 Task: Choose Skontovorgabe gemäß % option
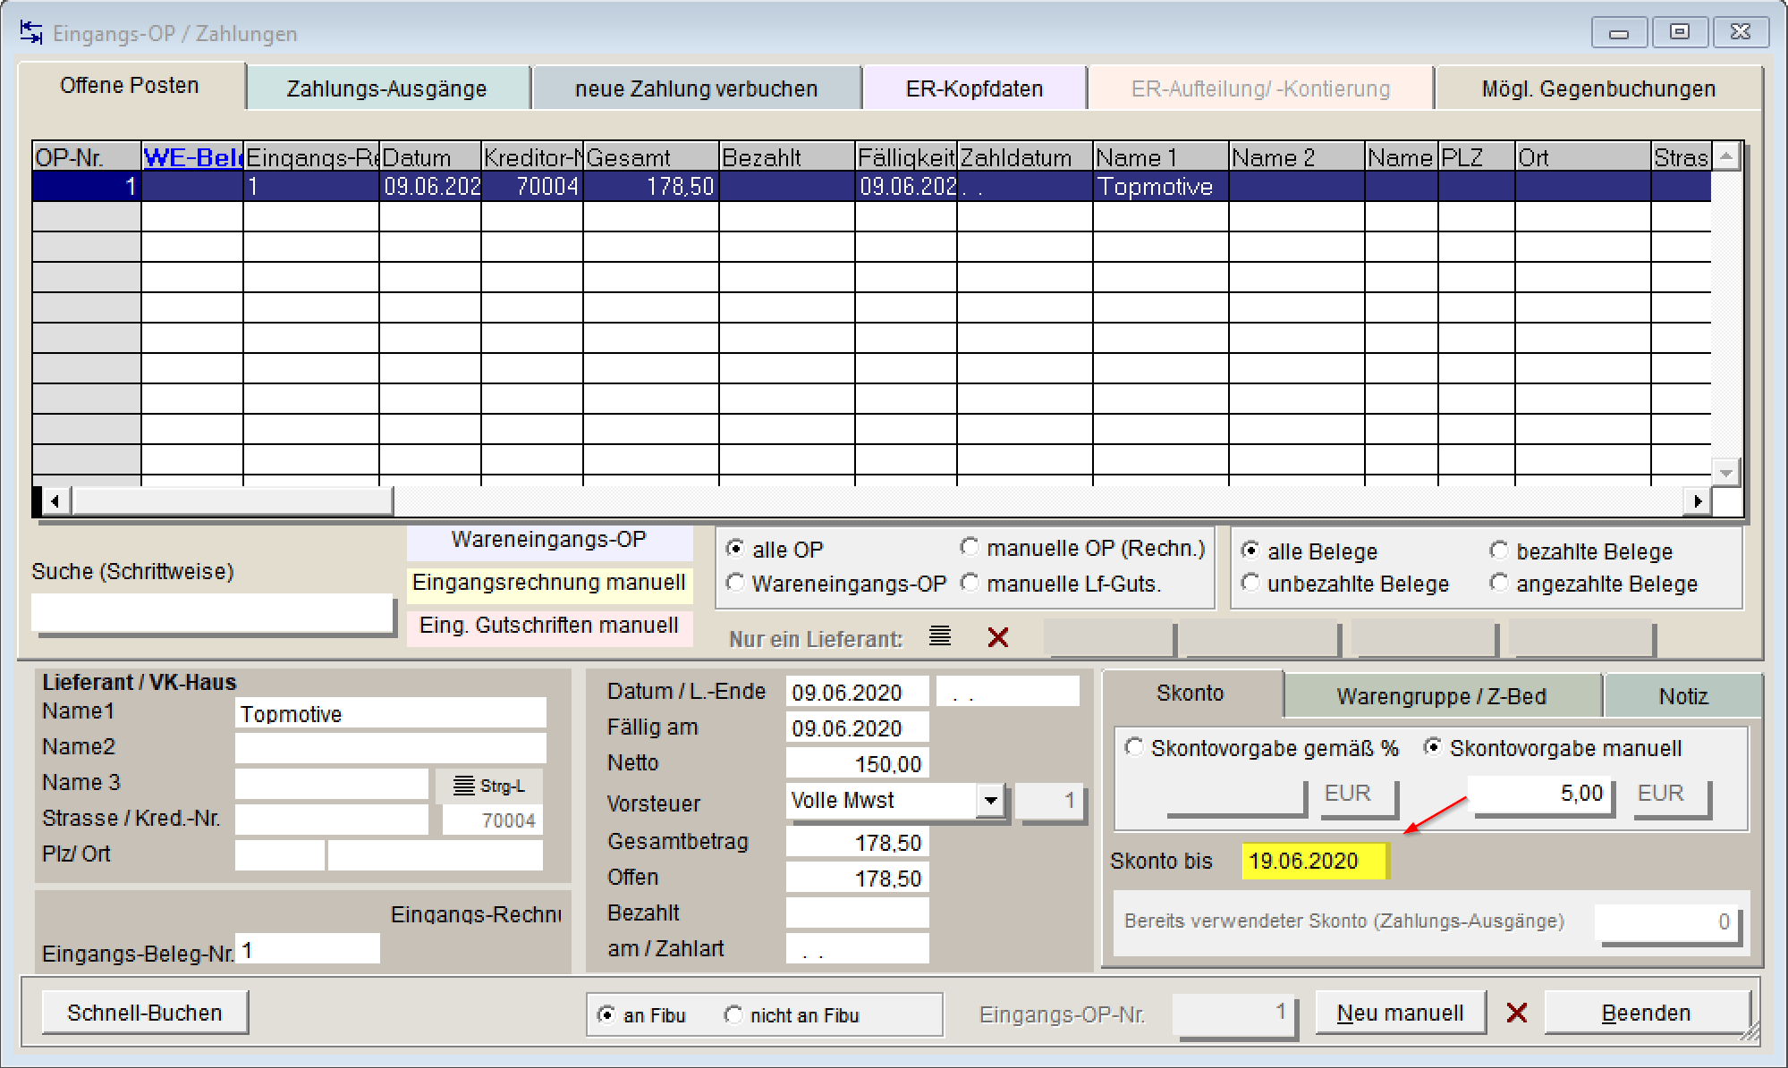tap(1134, 747)
